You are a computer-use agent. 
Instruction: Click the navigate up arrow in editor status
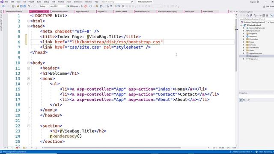click(x=32, y=148)
